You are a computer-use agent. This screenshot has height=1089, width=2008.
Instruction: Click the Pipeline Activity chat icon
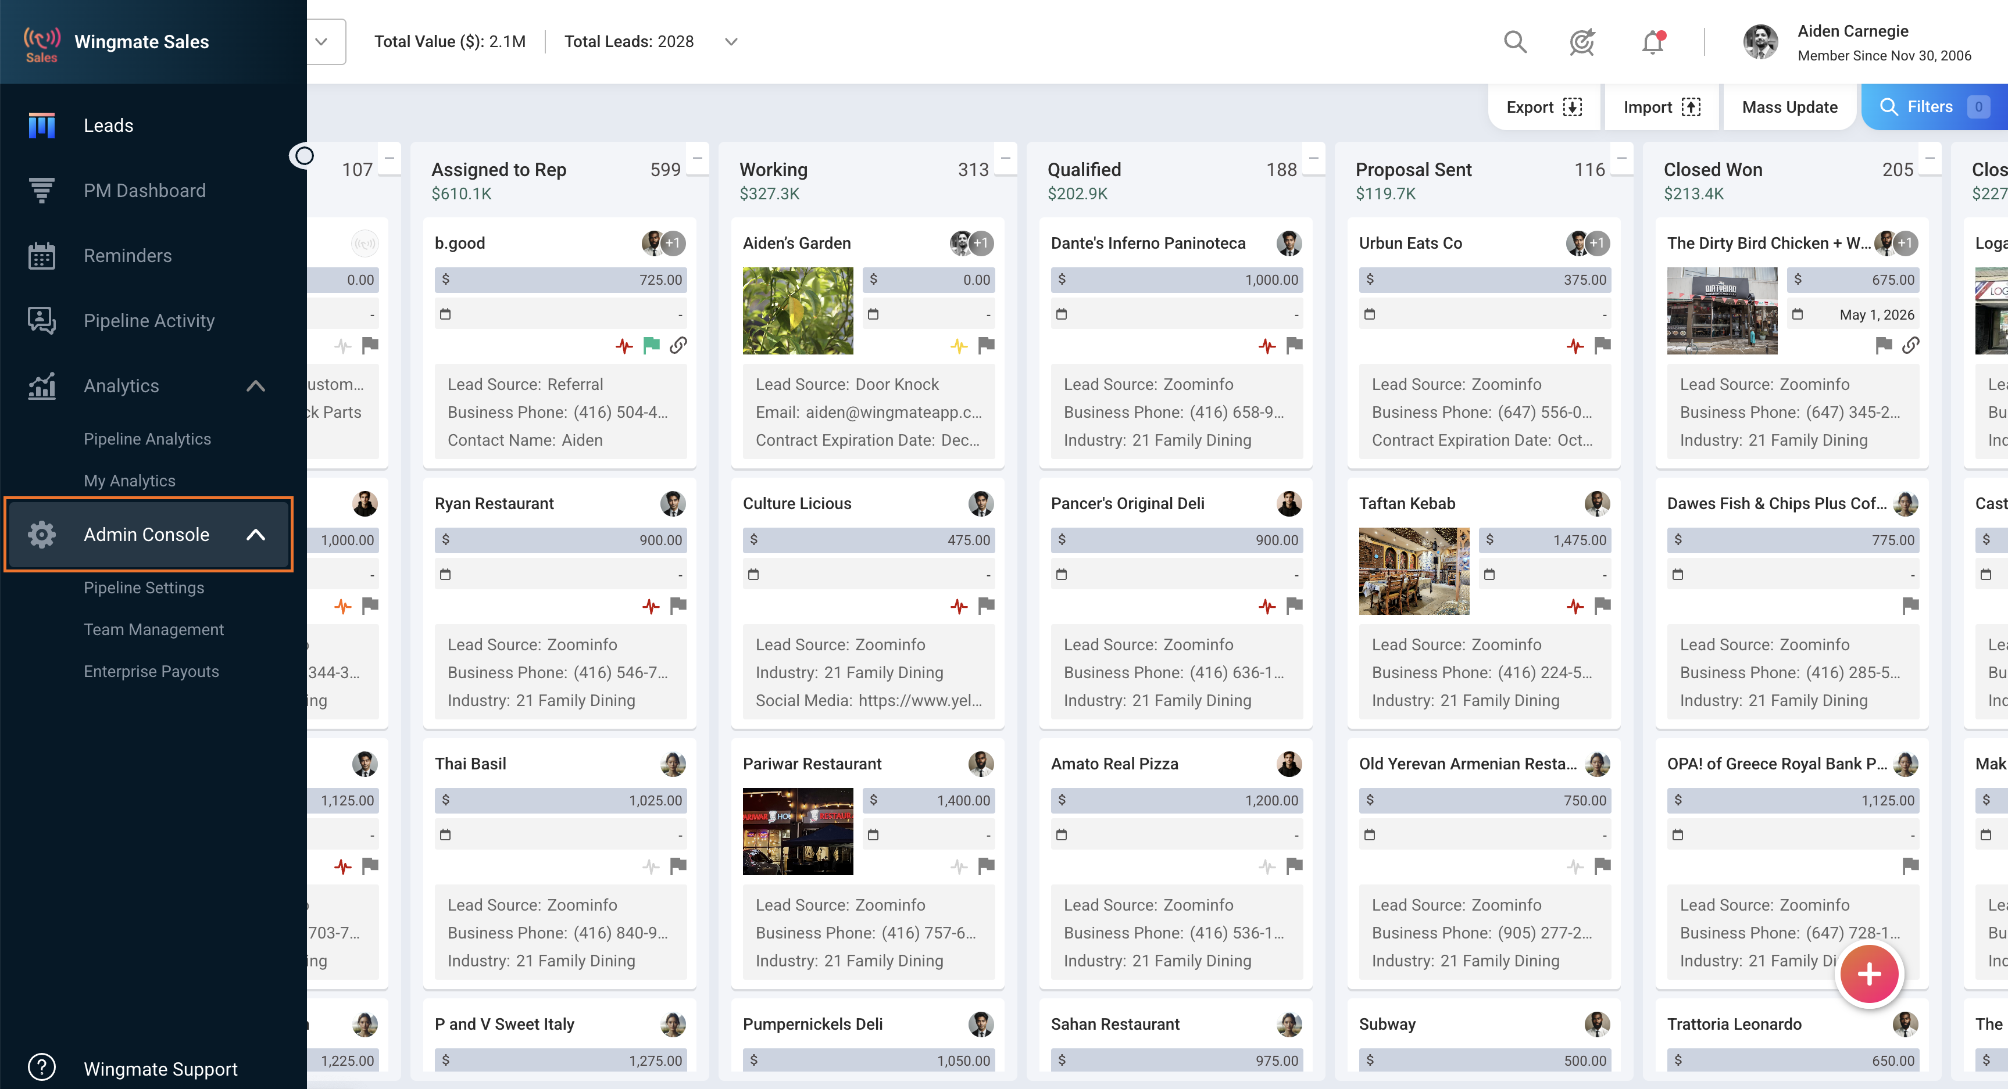click(x=41, y=320)
